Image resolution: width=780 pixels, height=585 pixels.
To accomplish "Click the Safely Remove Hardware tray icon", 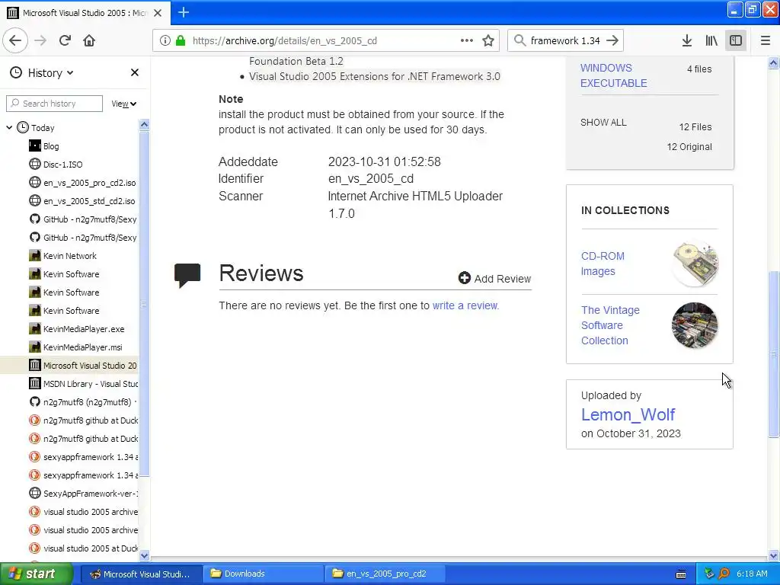I will pyautogui.click(x=709, y=574).
